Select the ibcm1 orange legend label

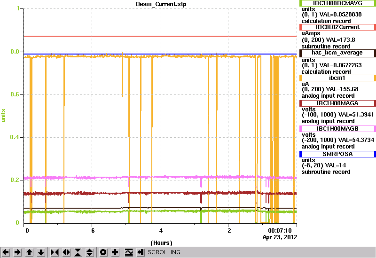(337, 78)
